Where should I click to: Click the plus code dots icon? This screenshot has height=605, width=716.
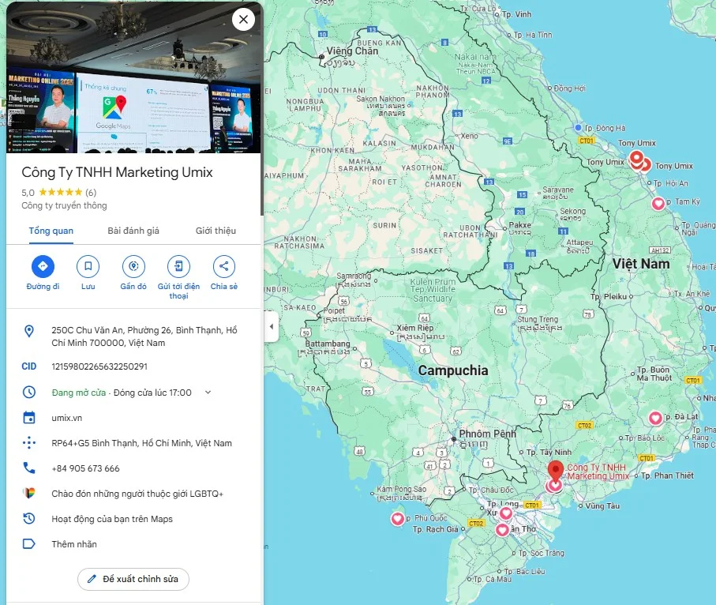[28, 443]
